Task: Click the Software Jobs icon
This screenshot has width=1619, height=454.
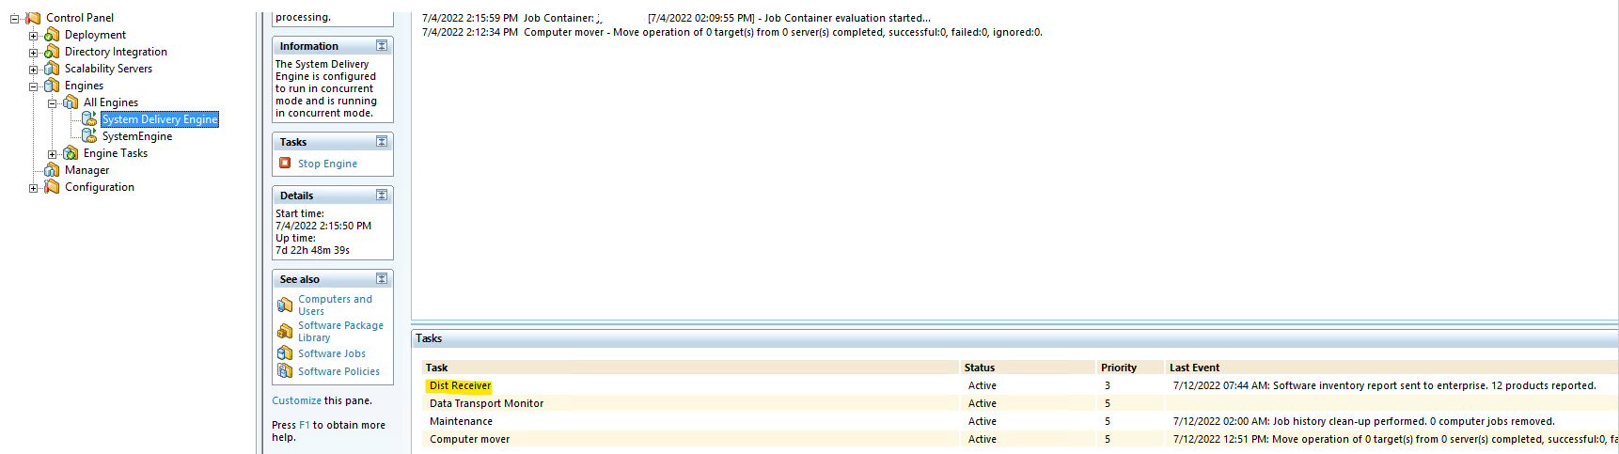Action: (x=285, y=353)
